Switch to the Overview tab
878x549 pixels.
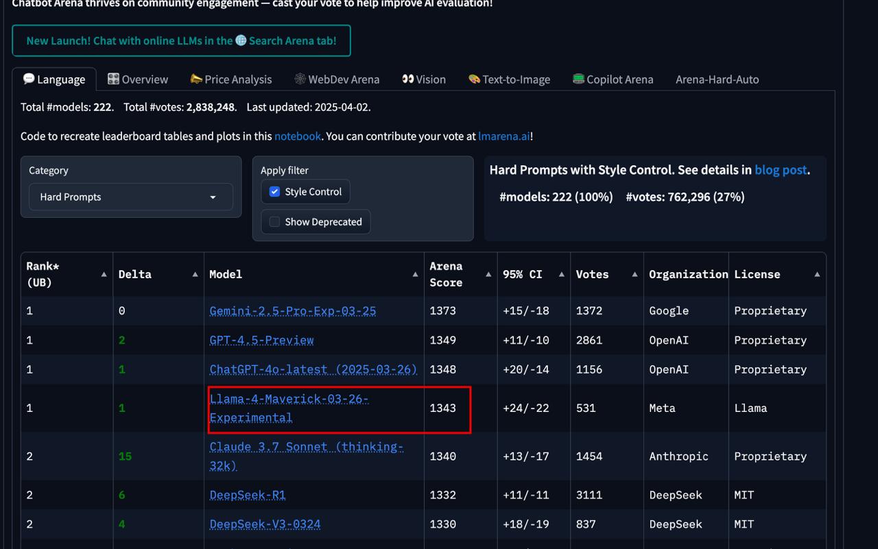pos(138,80)
